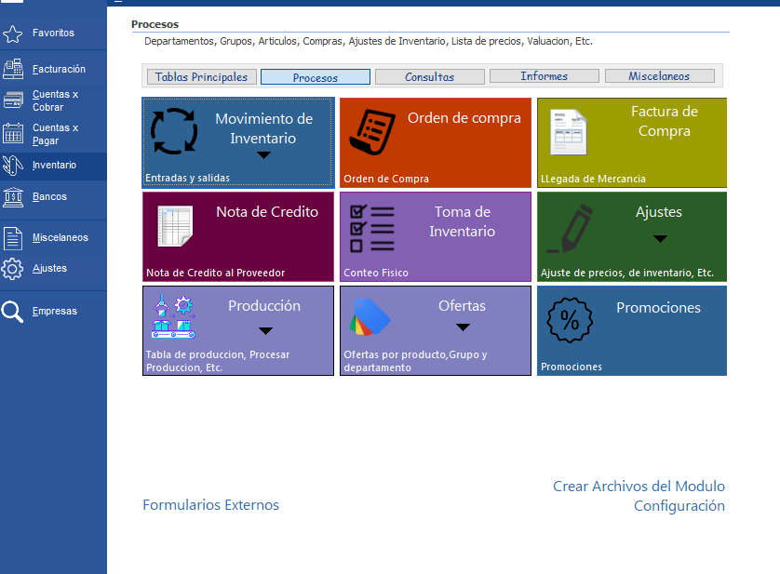The width and height of the screenshot is (780, 574).
Task: Open Facturación cash register icon
Action: 13,69
